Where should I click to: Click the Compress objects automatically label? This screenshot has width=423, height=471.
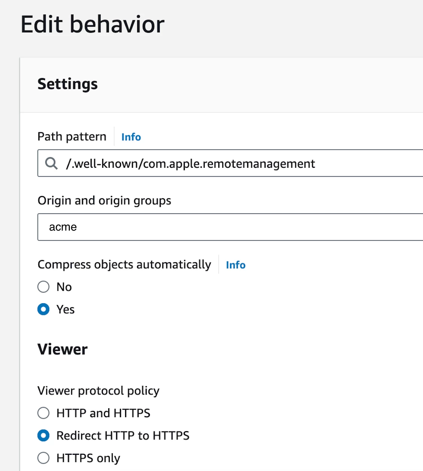click(124, 264)
